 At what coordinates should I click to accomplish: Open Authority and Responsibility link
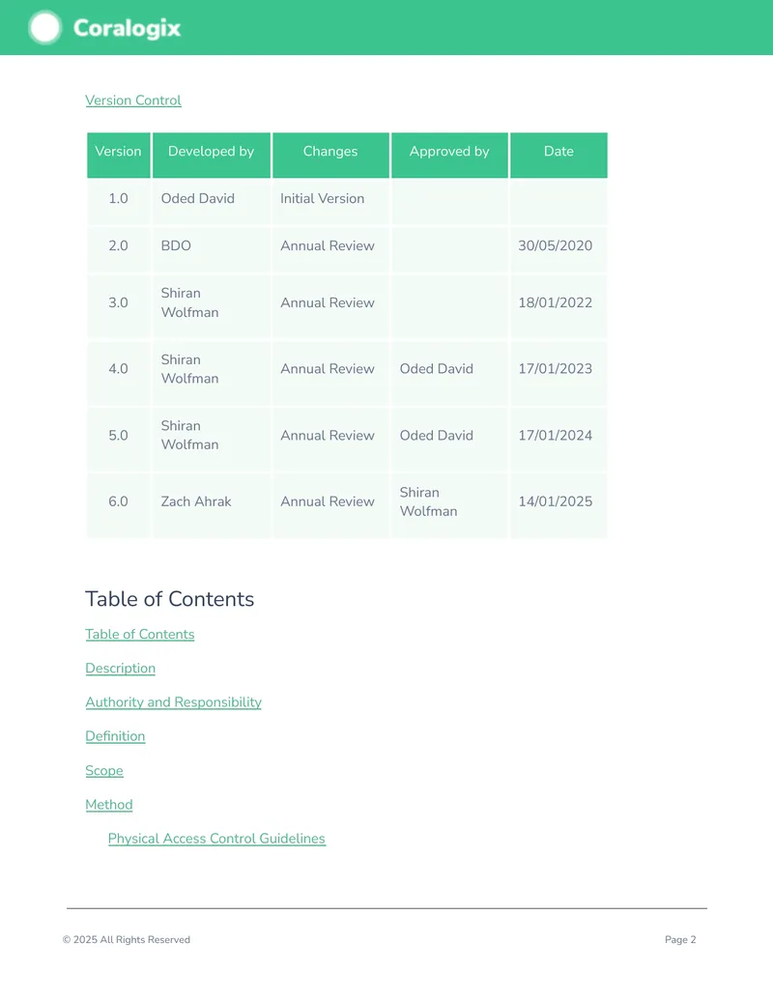coord(174,702)
